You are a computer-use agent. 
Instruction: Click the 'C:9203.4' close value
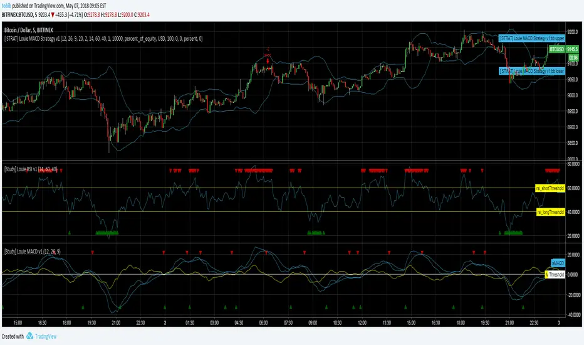click(x=142, y=15)
